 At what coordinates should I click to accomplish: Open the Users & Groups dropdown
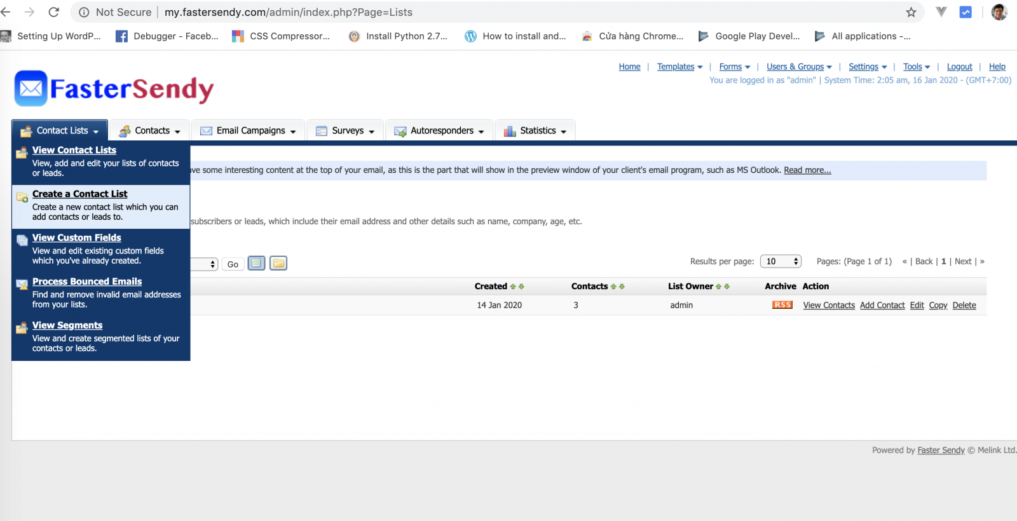(x=798, y=67)
